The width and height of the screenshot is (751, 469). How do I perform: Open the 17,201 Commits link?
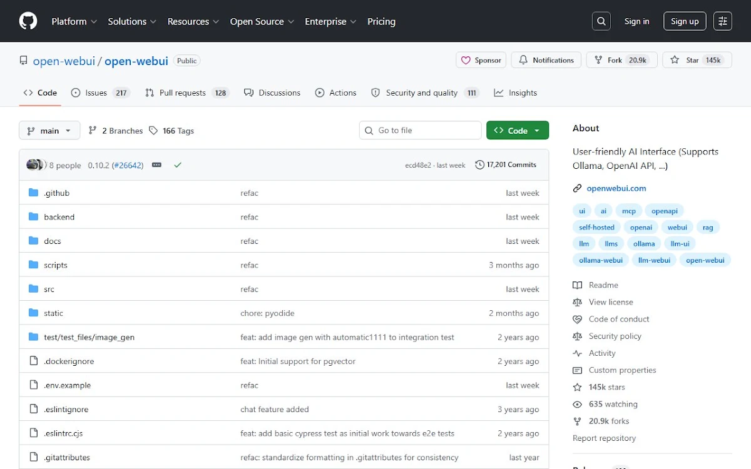[506, 165]
